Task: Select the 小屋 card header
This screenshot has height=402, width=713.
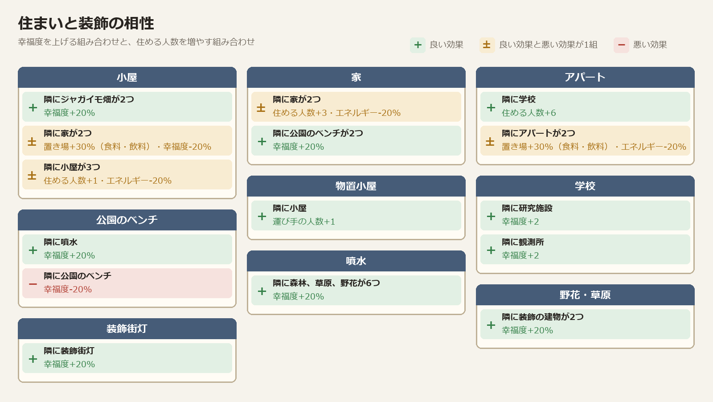Action: click(x=127, y=78)
